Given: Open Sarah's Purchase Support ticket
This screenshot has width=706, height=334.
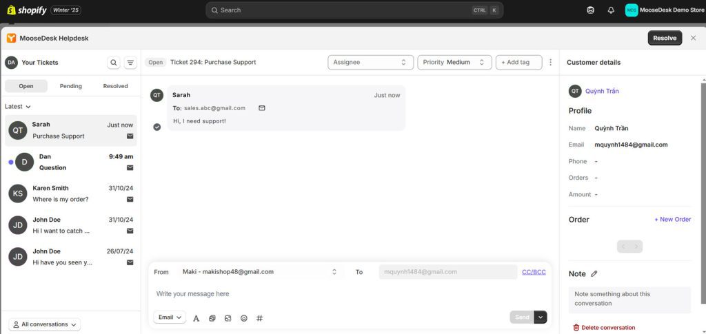Looking at the screenshot, I should [71, 130].
